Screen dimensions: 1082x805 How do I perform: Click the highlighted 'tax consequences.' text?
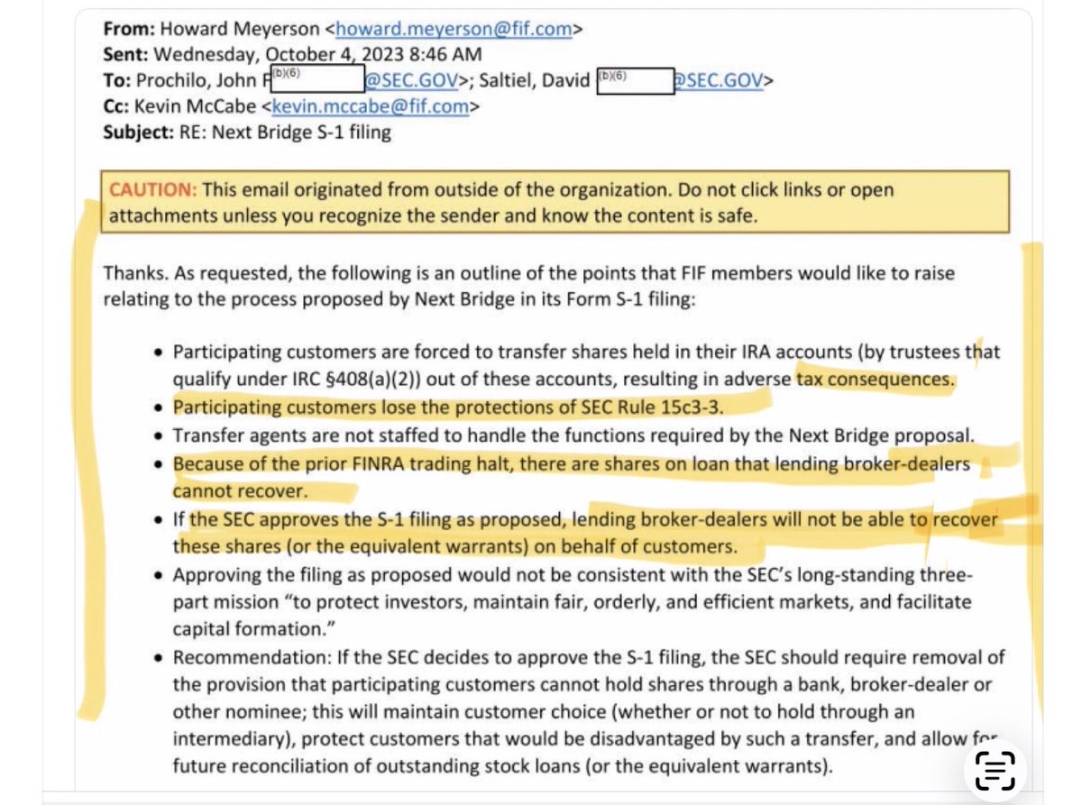point(875,380)
